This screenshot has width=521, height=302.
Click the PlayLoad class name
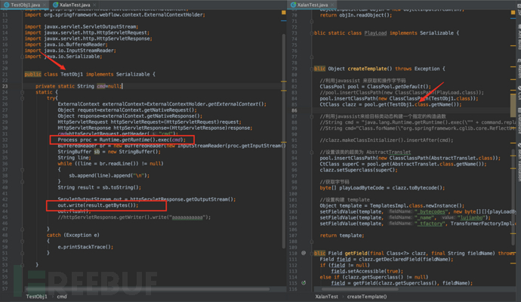click(x=375, y=33)
